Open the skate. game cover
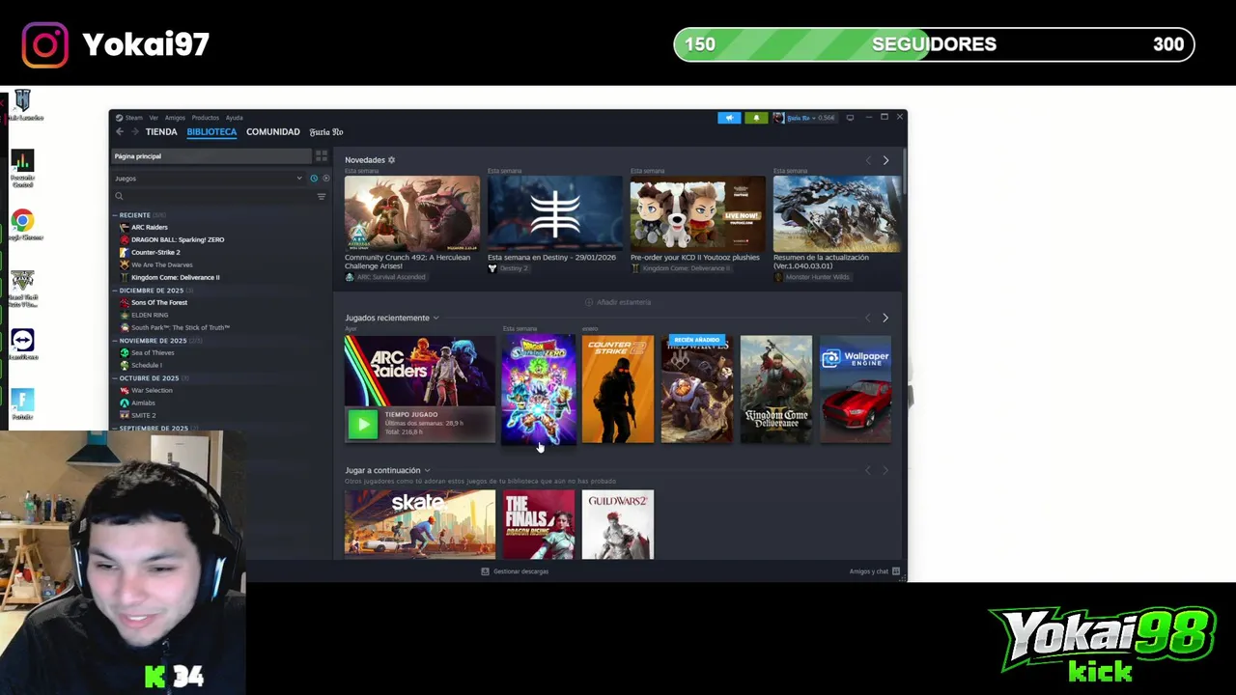Screen dimensions: 1236x695 420,524
